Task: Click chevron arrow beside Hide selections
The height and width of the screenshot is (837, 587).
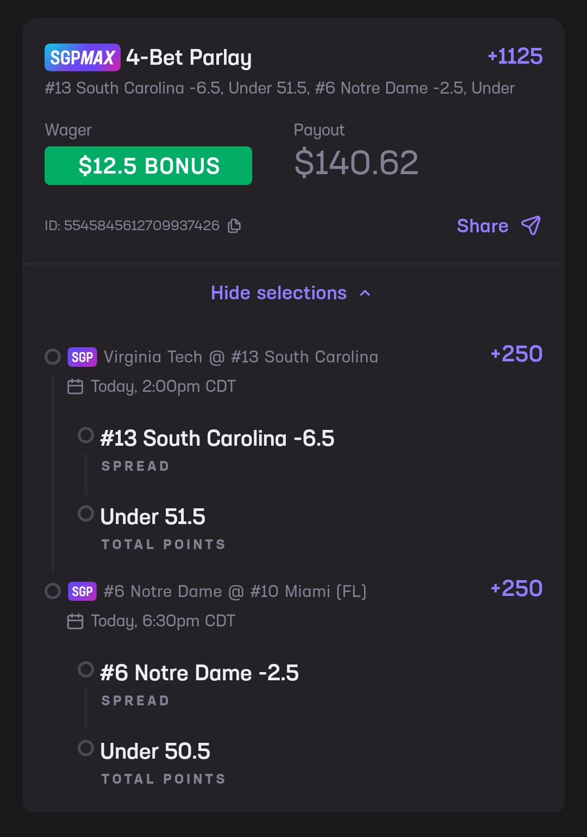Action: coord(365,293)
